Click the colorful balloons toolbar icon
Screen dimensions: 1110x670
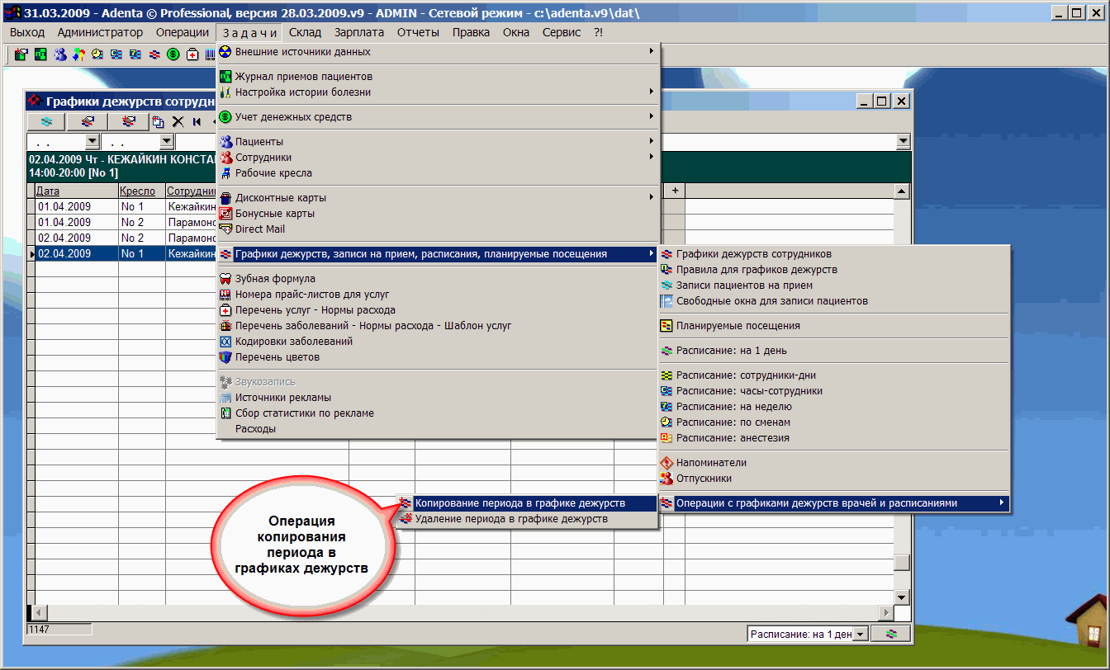click(x=78, y=54)
